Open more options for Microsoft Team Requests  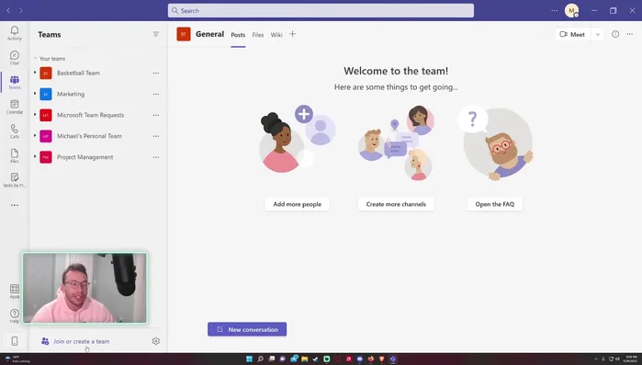coord(155,115)
